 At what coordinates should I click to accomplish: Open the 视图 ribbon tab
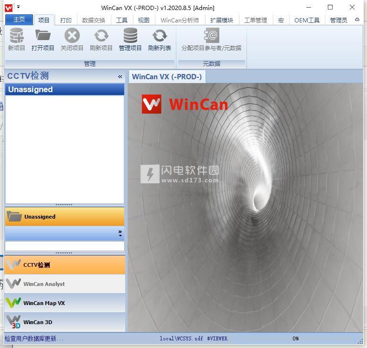[x=144, y=21]
